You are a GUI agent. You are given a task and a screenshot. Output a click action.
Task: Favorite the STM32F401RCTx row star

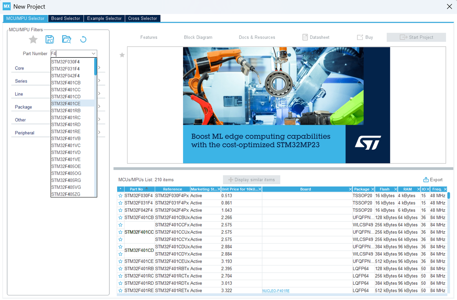(120, 276)
